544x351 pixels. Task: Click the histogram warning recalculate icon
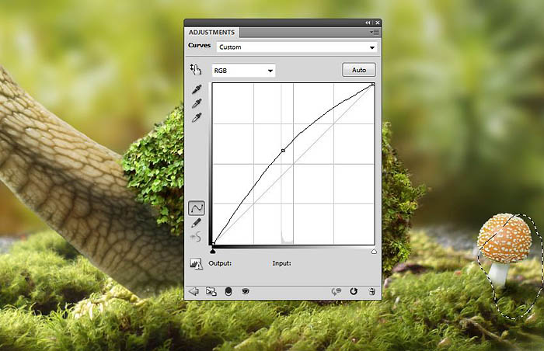[x=196, y=264]
